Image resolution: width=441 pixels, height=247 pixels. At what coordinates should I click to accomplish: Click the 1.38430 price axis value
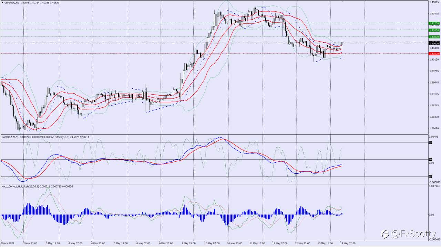(x=433, y=117)
